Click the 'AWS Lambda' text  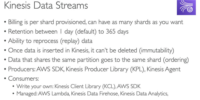point(54,94)
